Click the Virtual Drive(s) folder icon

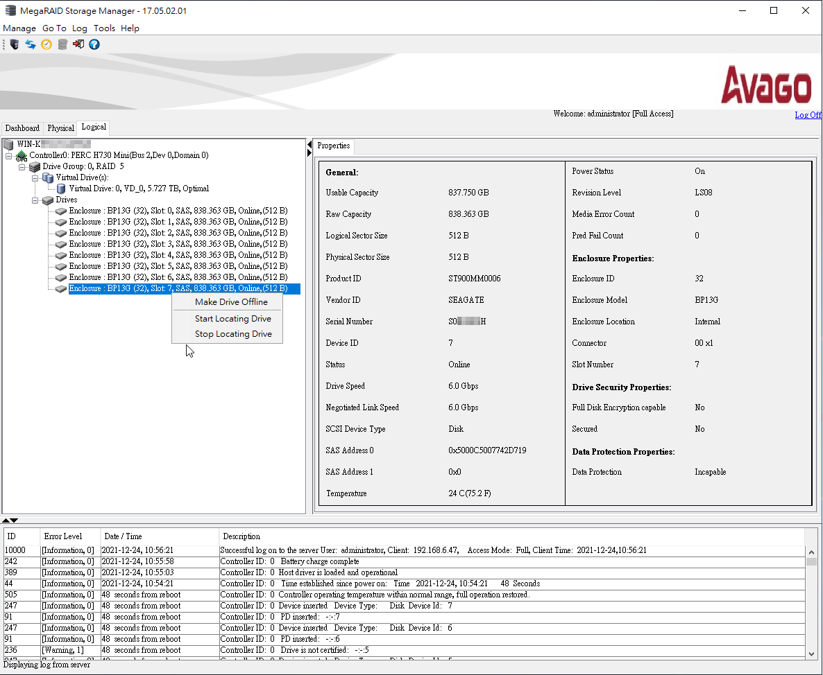tap(48, 177)
